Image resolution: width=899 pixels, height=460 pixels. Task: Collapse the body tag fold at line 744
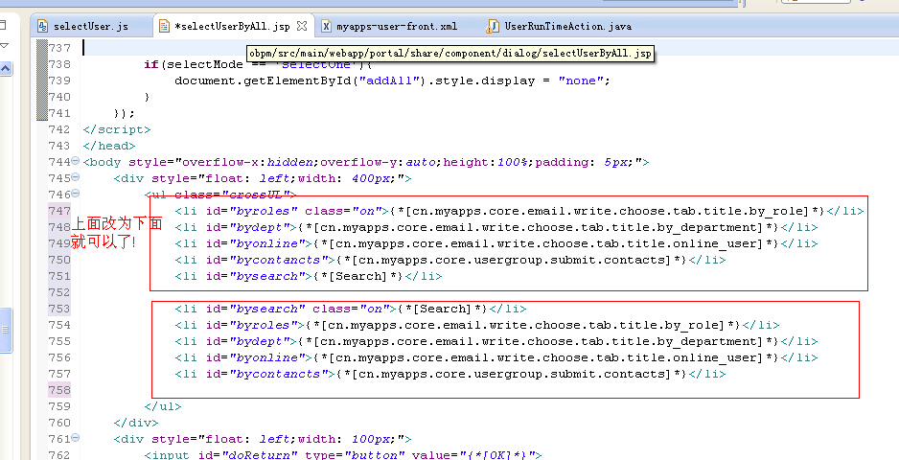coord(76,161)
